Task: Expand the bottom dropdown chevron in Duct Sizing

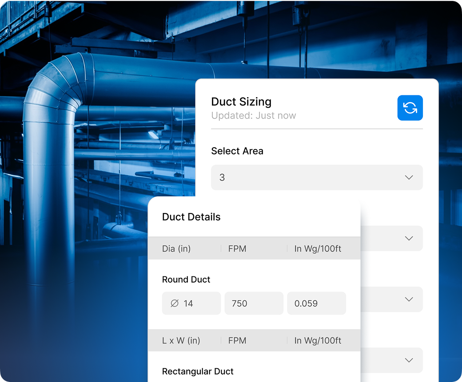Action: tap(409, 360)
